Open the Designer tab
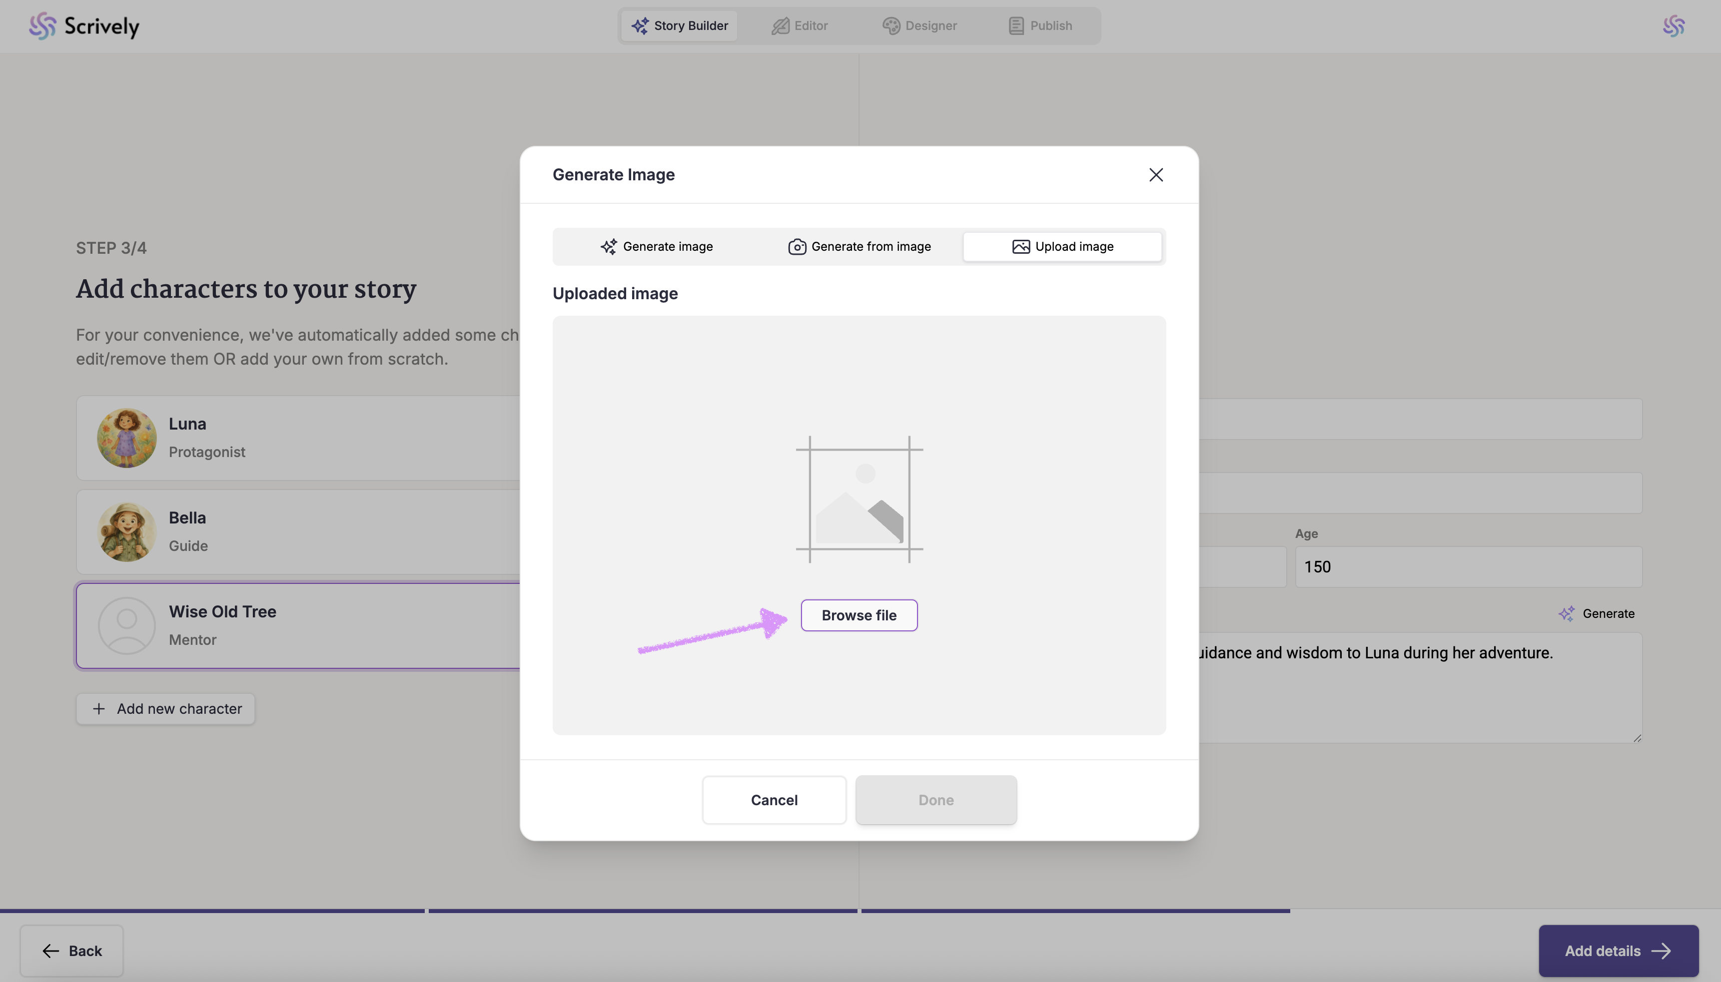The width and height of the screenshot is (1721, 982). click(919, 25)
